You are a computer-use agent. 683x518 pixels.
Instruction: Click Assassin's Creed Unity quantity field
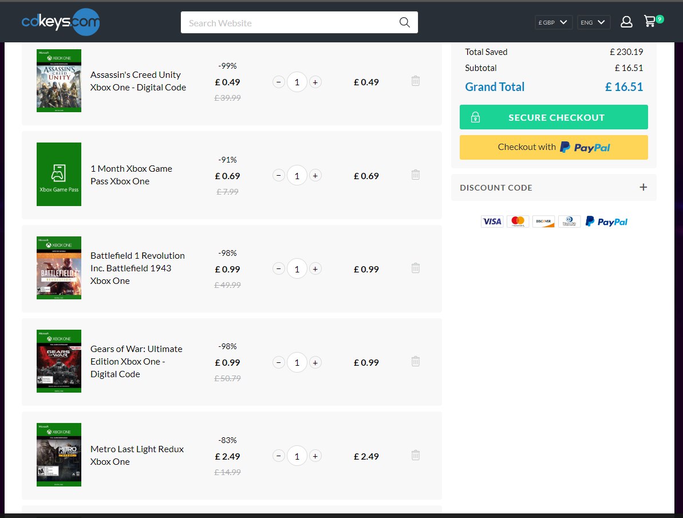[297, 82]
